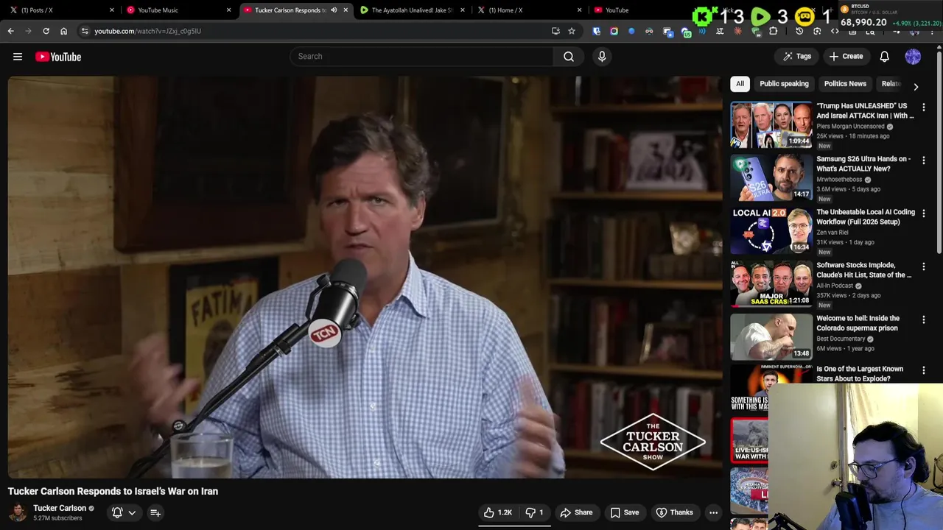Go forward with the browser forward arrow
This screenshot has height=530, width=943.
click(29, 31)
